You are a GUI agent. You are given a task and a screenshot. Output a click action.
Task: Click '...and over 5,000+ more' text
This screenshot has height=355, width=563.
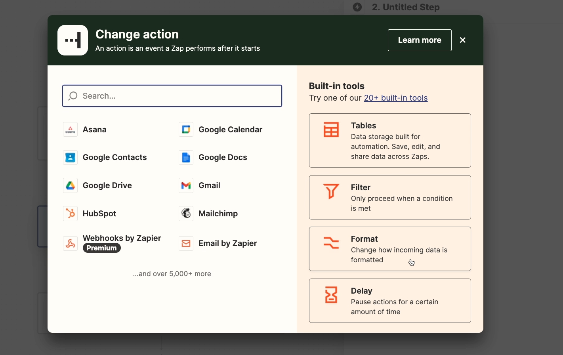[x=172, y=274]
